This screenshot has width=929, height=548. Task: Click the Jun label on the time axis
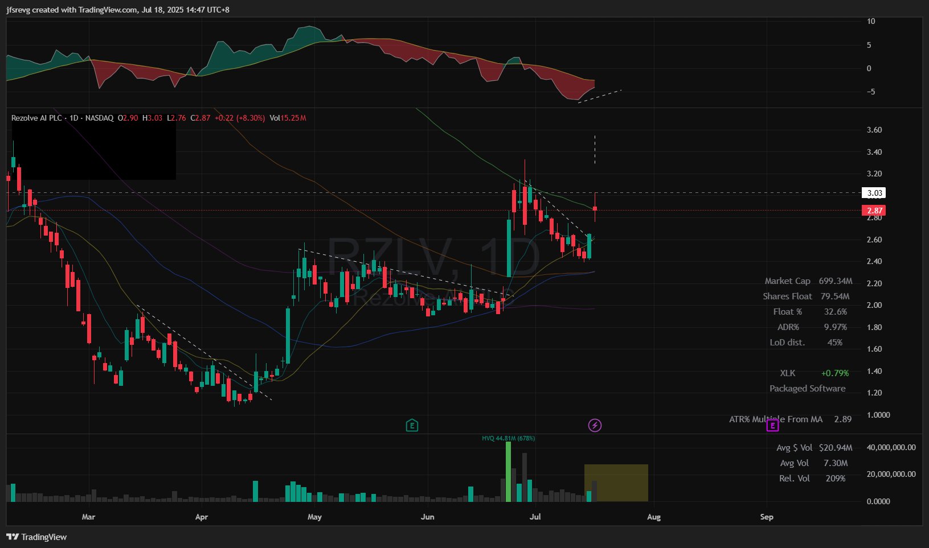pyautogui.click(x=427, y=517)
